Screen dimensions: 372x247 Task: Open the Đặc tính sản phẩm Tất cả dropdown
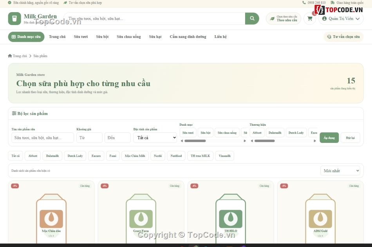(x=155, y=138)
